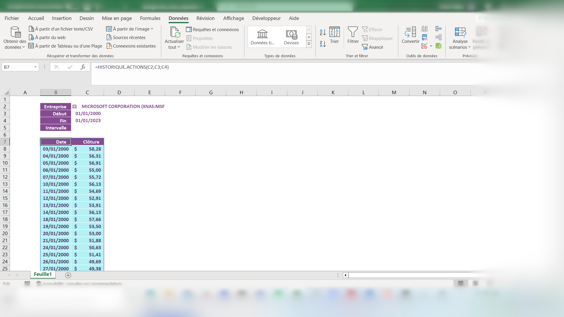Open Analyse scénarios dropdown
The height and width of the screenshot is (317, 564).
(x=460, y=38)
